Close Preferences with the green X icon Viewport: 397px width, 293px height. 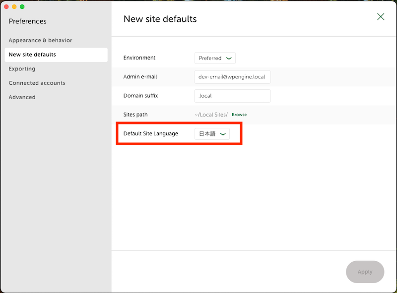(x=381, y=17)
